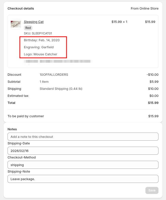Screen dimensions: 166x200
Task: Click the Red variant badge
Action: (28, 28)
